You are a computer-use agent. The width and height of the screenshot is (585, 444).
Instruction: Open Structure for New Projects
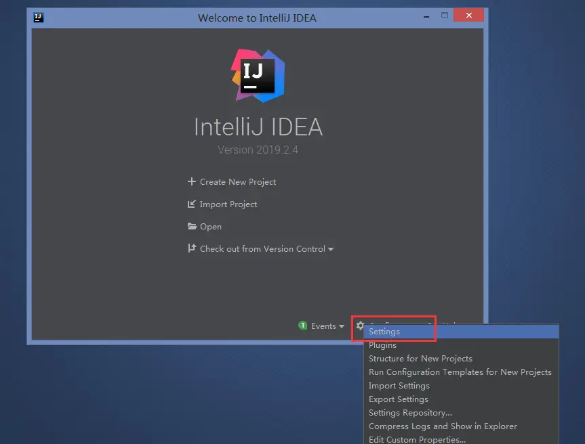tap(461, 358)
